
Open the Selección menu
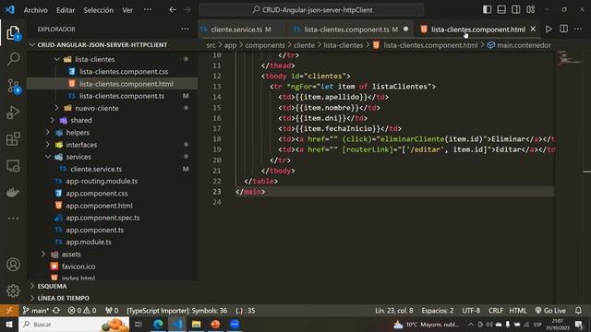tap(99, 10)
